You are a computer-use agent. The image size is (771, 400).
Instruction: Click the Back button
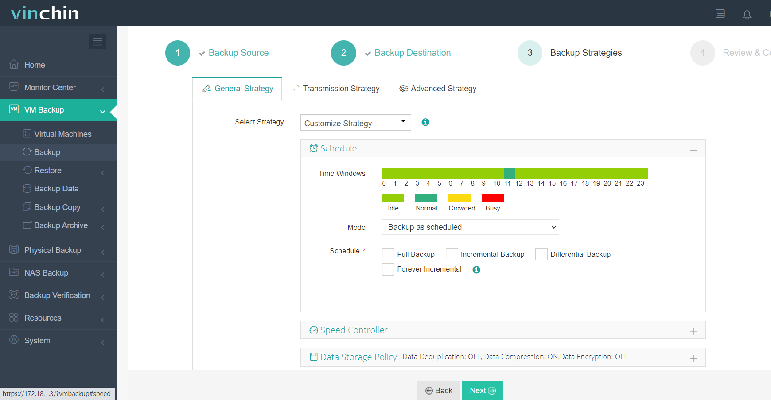[439, 390]
